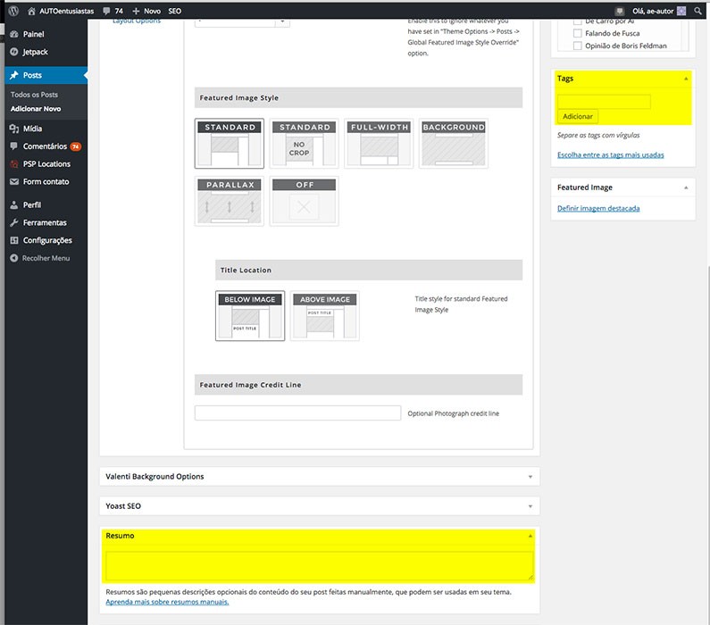The width and height of the screenshot is (710, 625).
Task: Collapse the Featured Image box
Action: click(686, 188)
